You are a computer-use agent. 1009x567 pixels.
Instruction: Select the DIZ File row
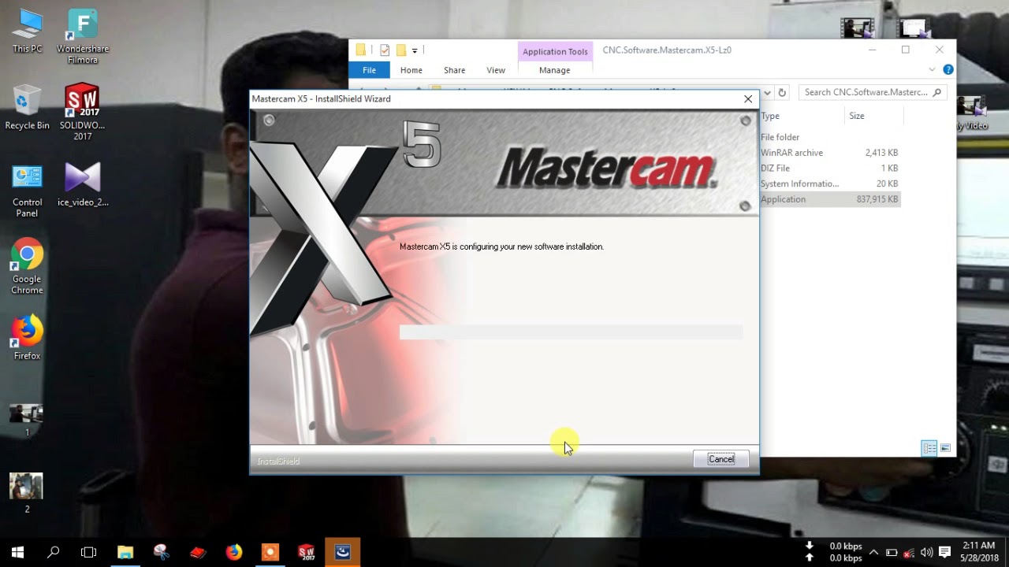829,169
